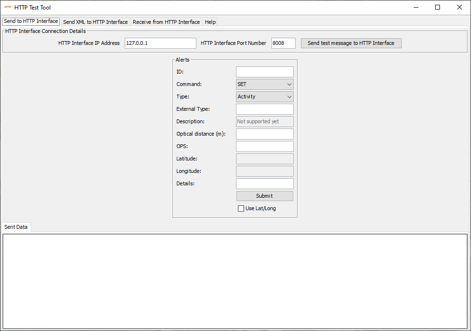Image resolution: width=471 pixels, height=331 pixels.
Task: Focus the ID input field
Action: [x=265, y=72]
